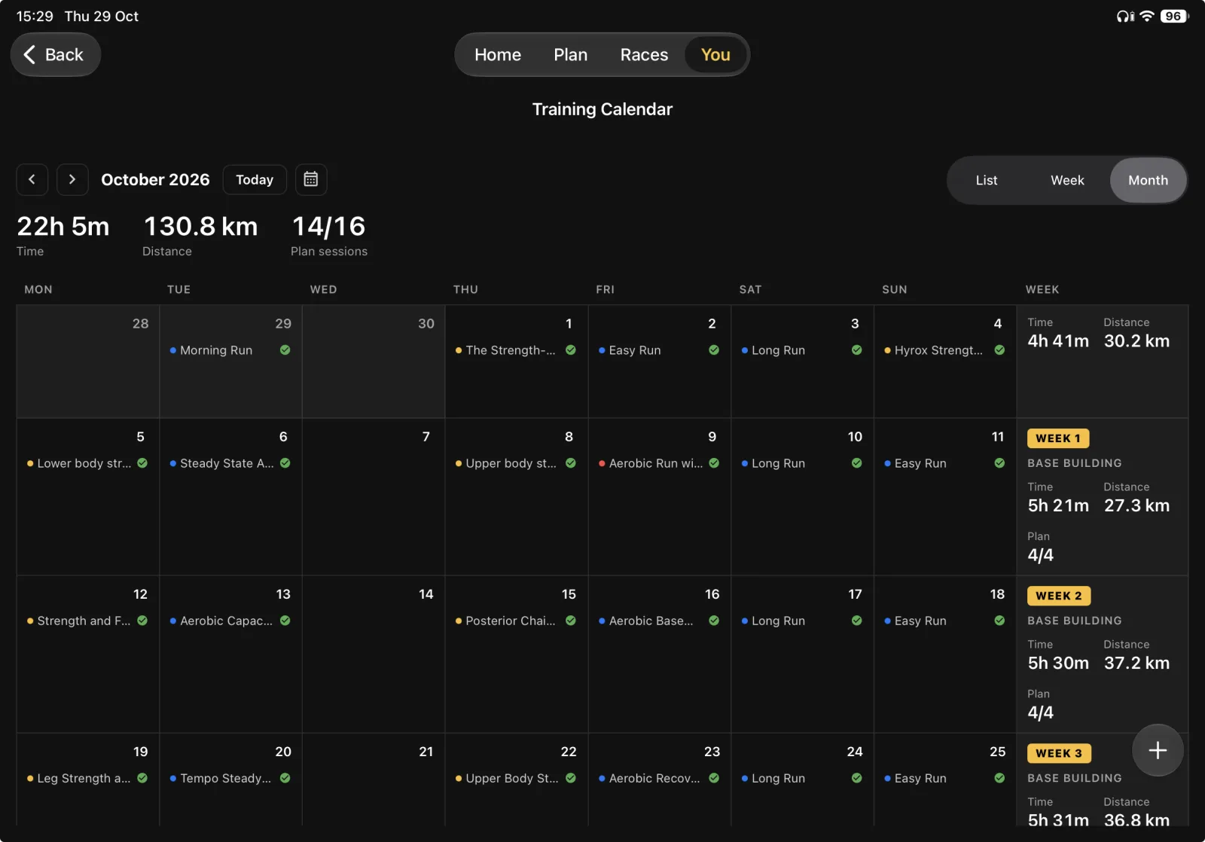Open Easy Run on the 2nd
This screenshot has width=1205, height=842.
coord(659,350)
